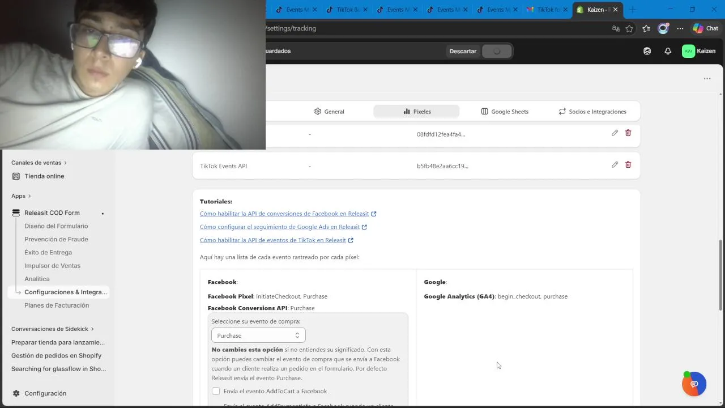This screenshot has width=725, height=408.
Task: Open the Copilot Chat button
Action: [706, 28]
